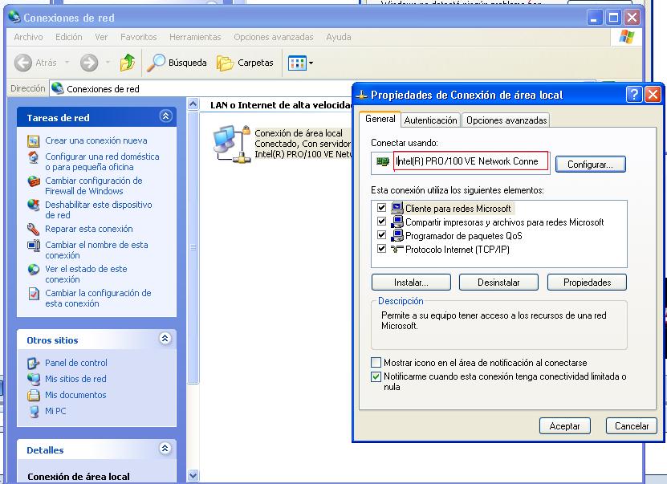667x484 pixels.
Task: Click the dialog help question-mark button
Action: pos(633,95)
